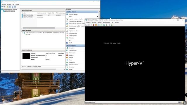Click Apagar action in Actions pane

click(x=71, y=55)
